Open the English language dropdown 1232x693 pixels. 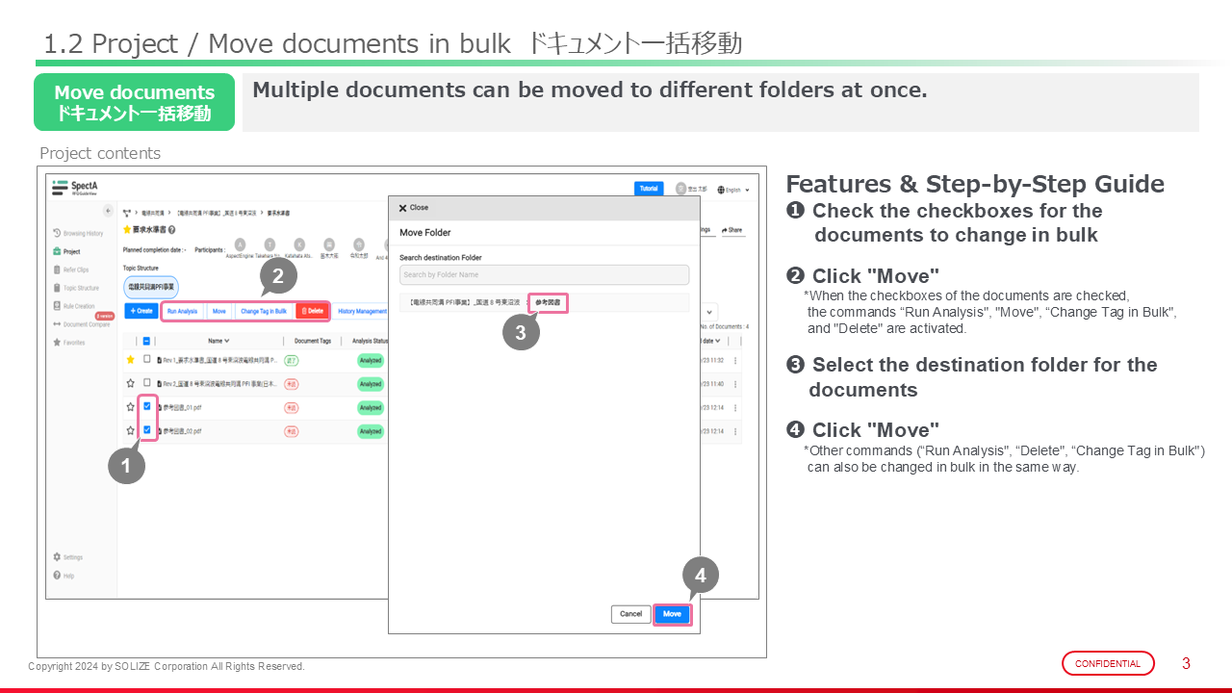732,190
